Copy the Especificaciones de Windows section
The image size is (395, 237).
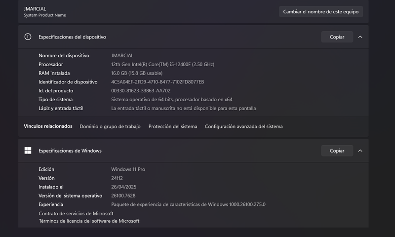337,151
